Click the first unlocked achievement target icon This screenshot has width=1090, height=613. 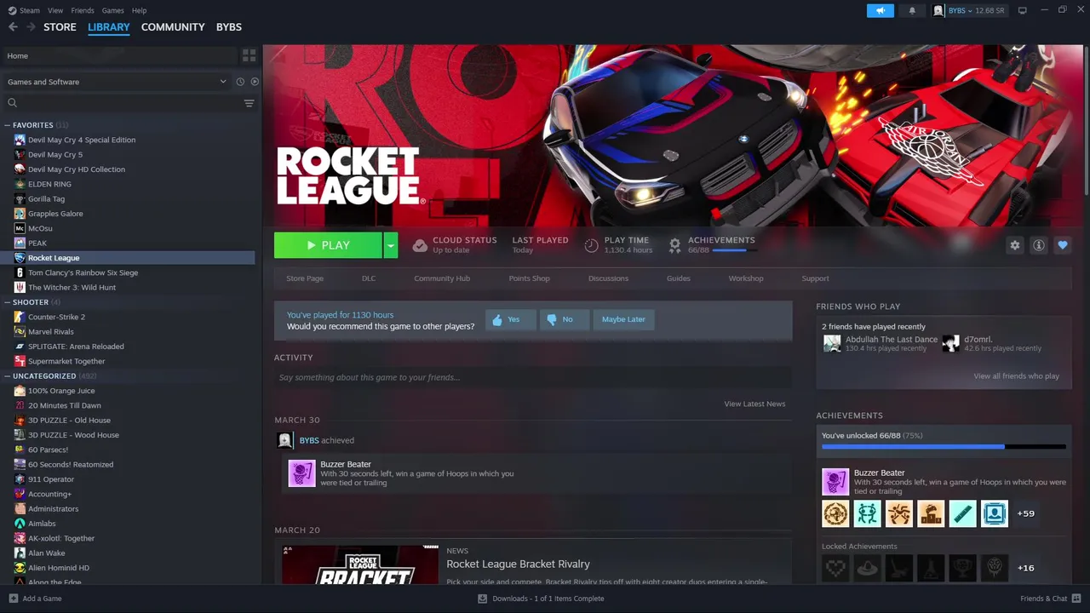pyautogui.click(x=835, y=513)
